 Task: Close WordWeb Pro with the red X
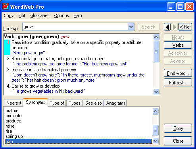click(x=189, y=7)
